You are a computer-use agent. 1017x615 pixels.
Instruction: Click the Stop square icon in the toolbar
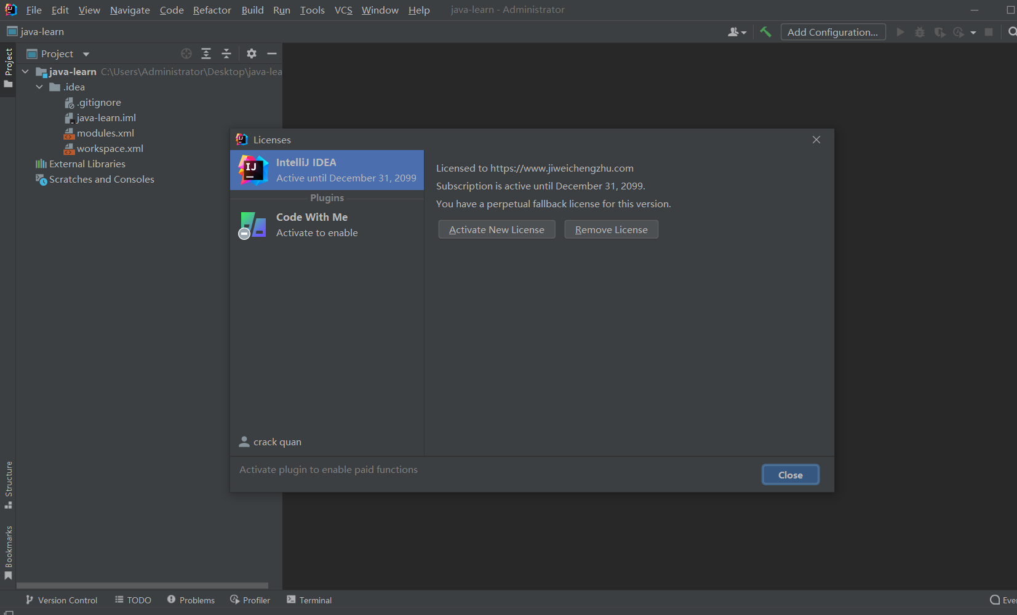989,32
